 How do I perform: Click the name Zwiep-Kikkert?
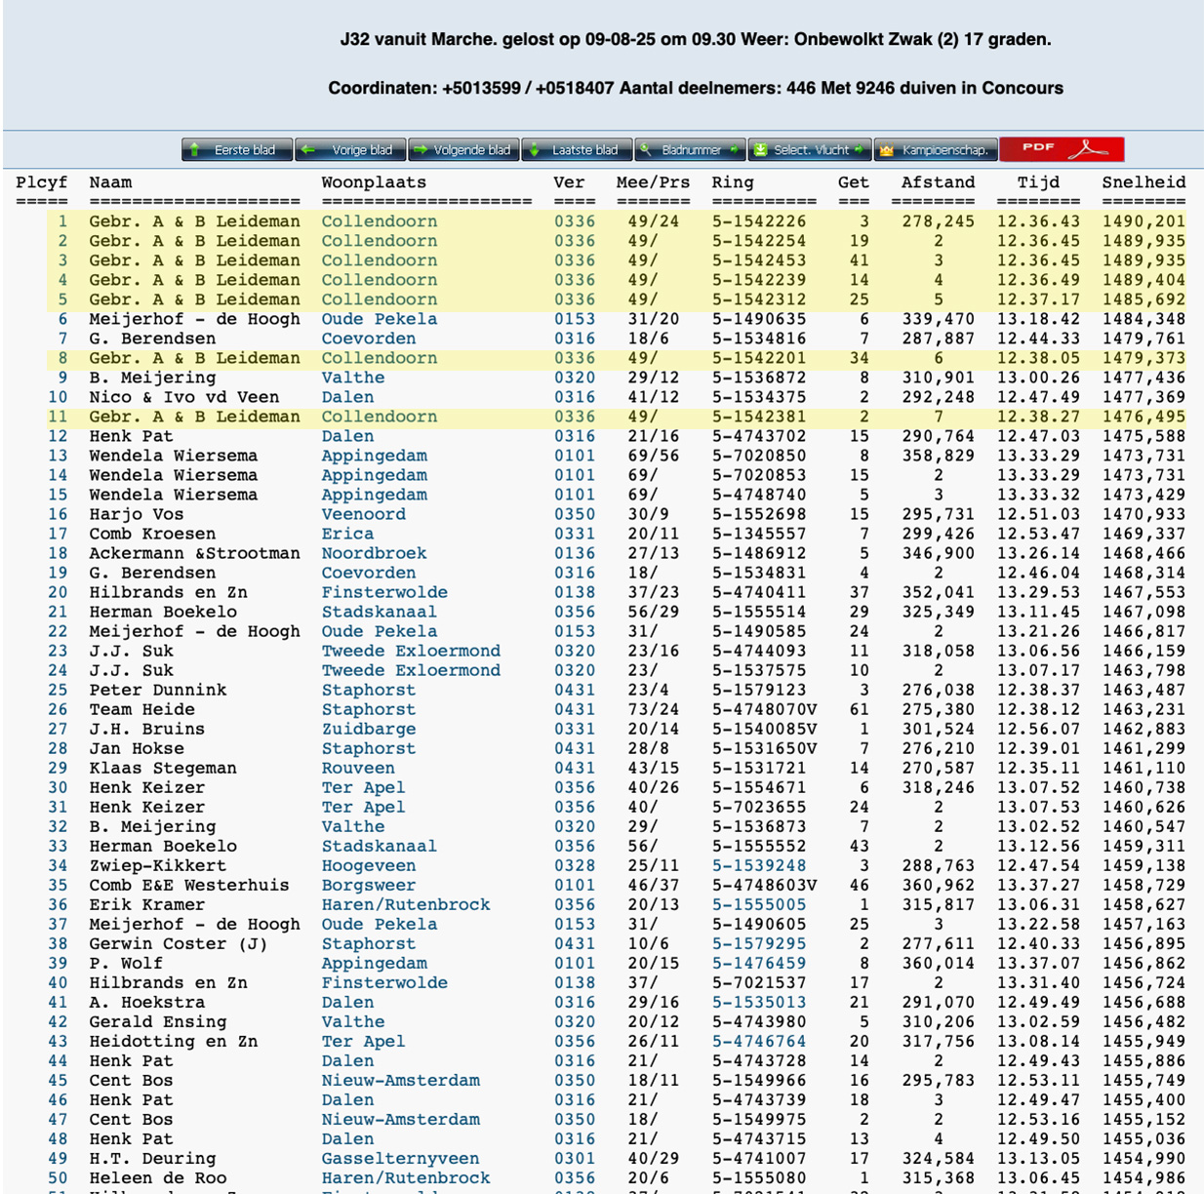coord(158,865)
